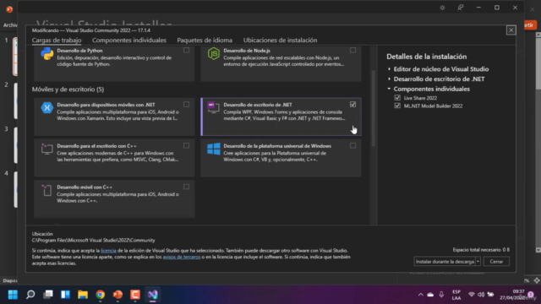Click the install location path text
The image size is (541, 304).
click(x=94, y=240)
